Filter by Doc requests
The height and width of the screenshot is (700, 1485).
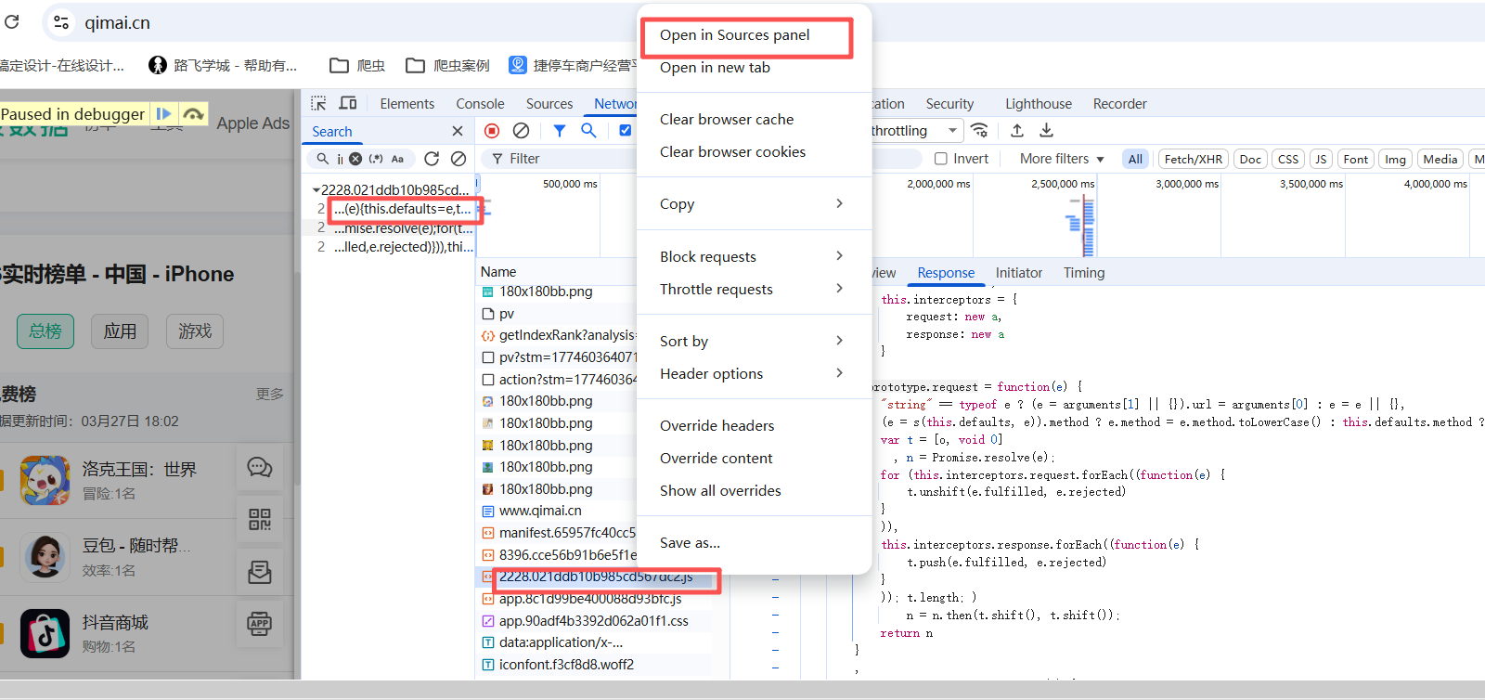[x=1250, y=159]
